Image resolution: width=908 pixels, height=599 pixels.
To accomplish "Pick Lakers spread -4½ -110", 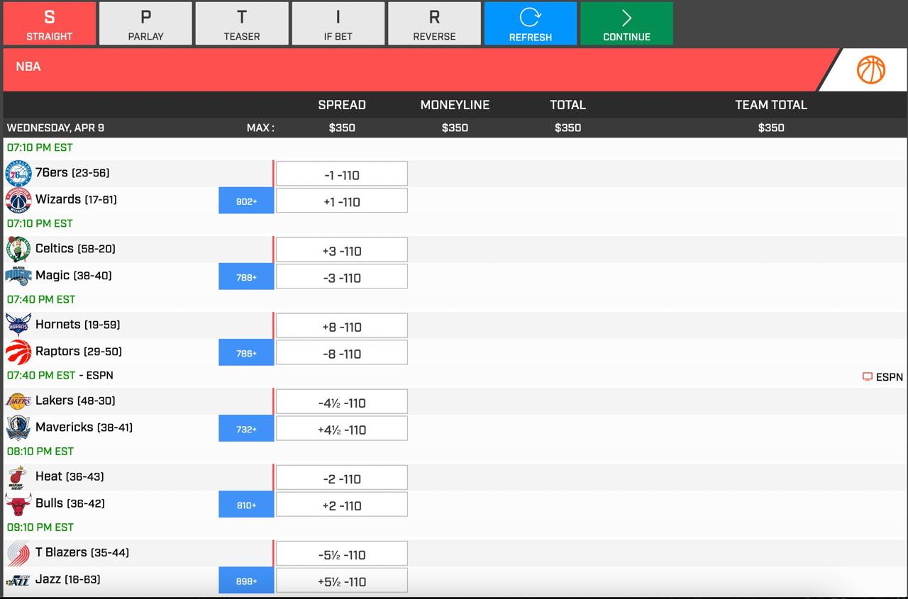I will (342, 402).
